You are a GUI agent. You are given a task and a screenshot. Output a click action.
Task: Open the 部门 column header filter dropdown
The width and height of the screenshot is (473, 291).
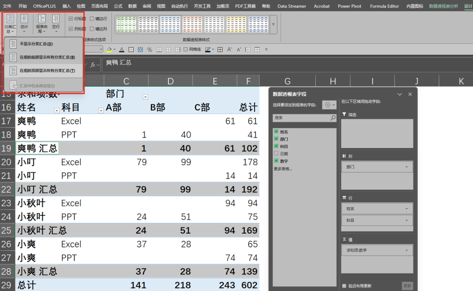click(145, 97)
